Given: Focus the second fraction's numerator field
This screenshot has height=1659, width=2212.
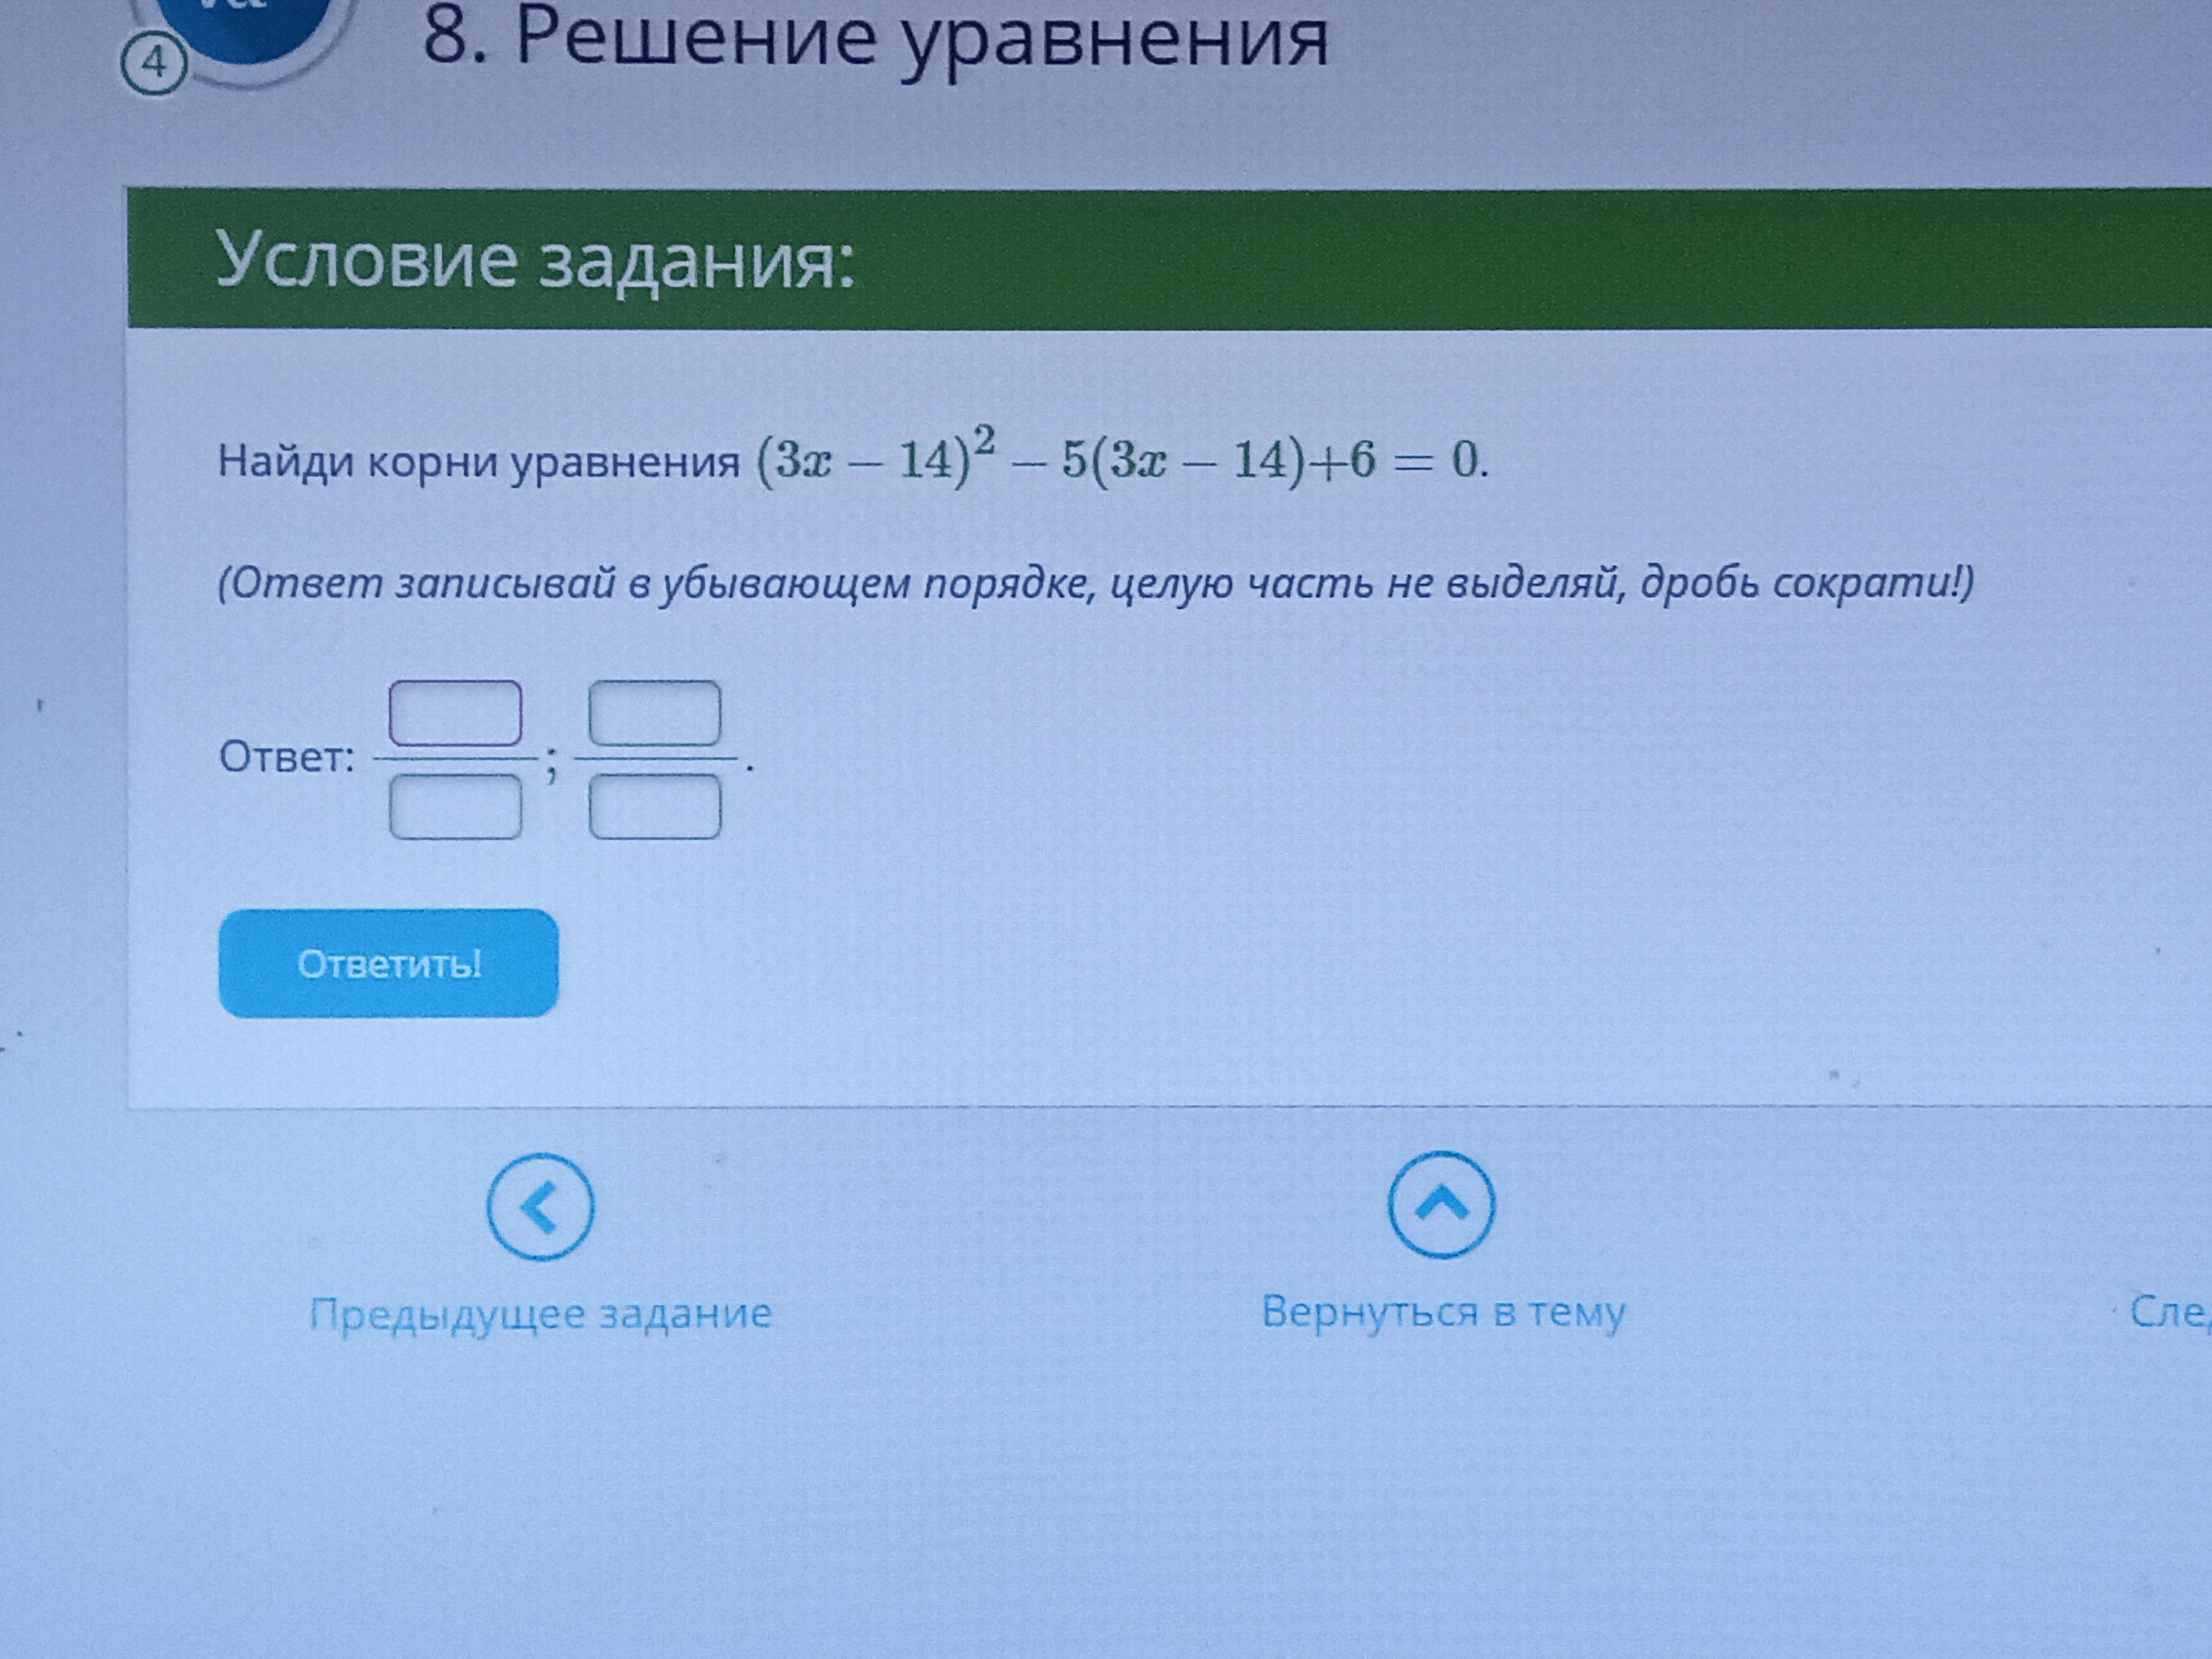Looking at the screenshot, I should click(654, 713).
